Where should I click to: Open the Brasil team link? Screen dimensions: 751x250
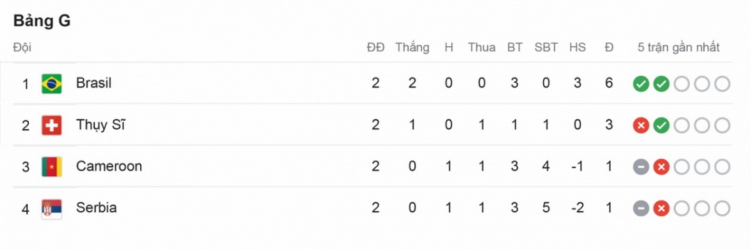[x=93, y=83]
